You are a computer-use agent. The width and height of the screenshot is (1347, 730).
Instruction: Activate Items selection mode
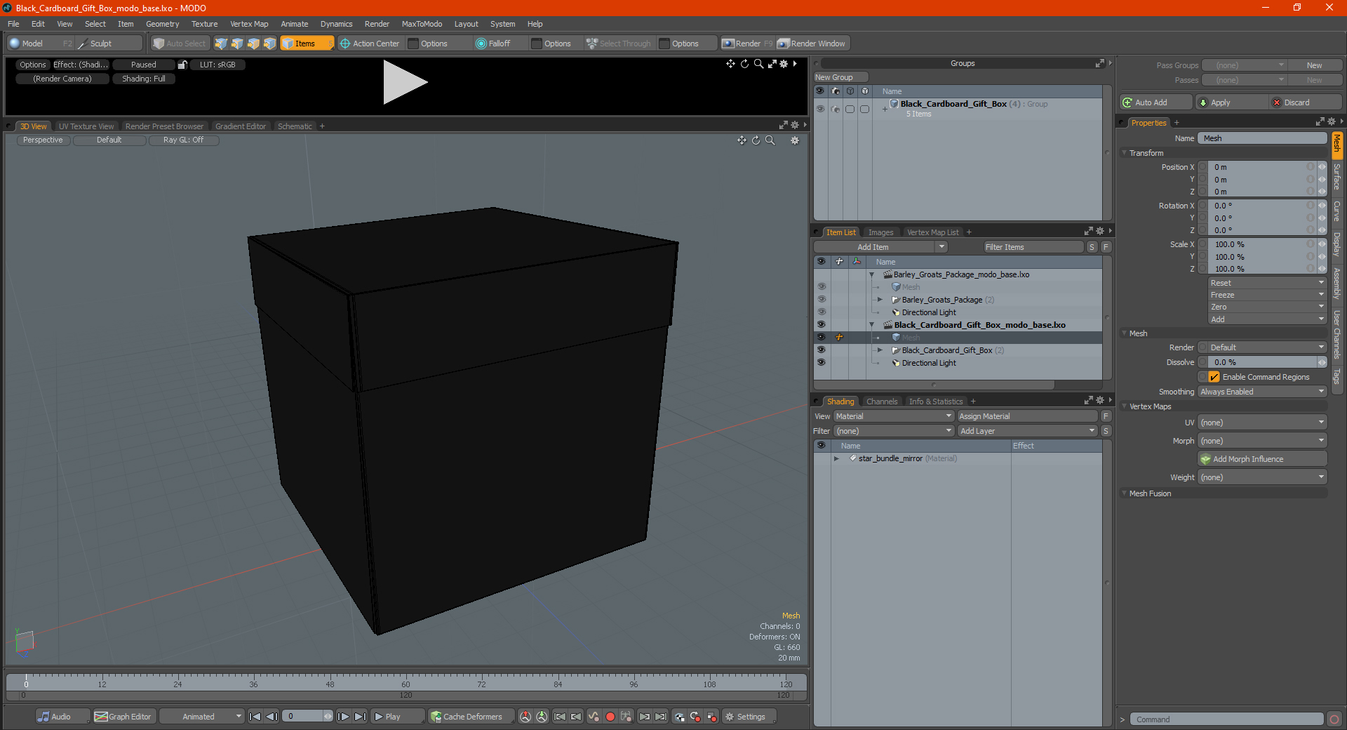[x=307, y=44]
